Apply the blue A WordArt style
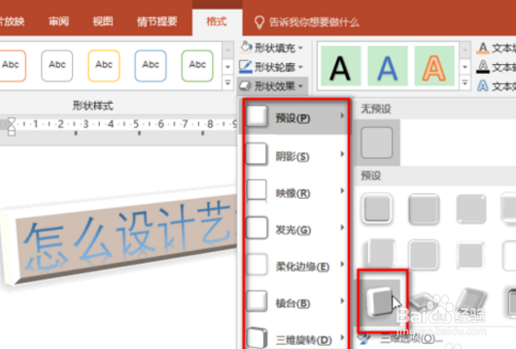 pos(388,66)
